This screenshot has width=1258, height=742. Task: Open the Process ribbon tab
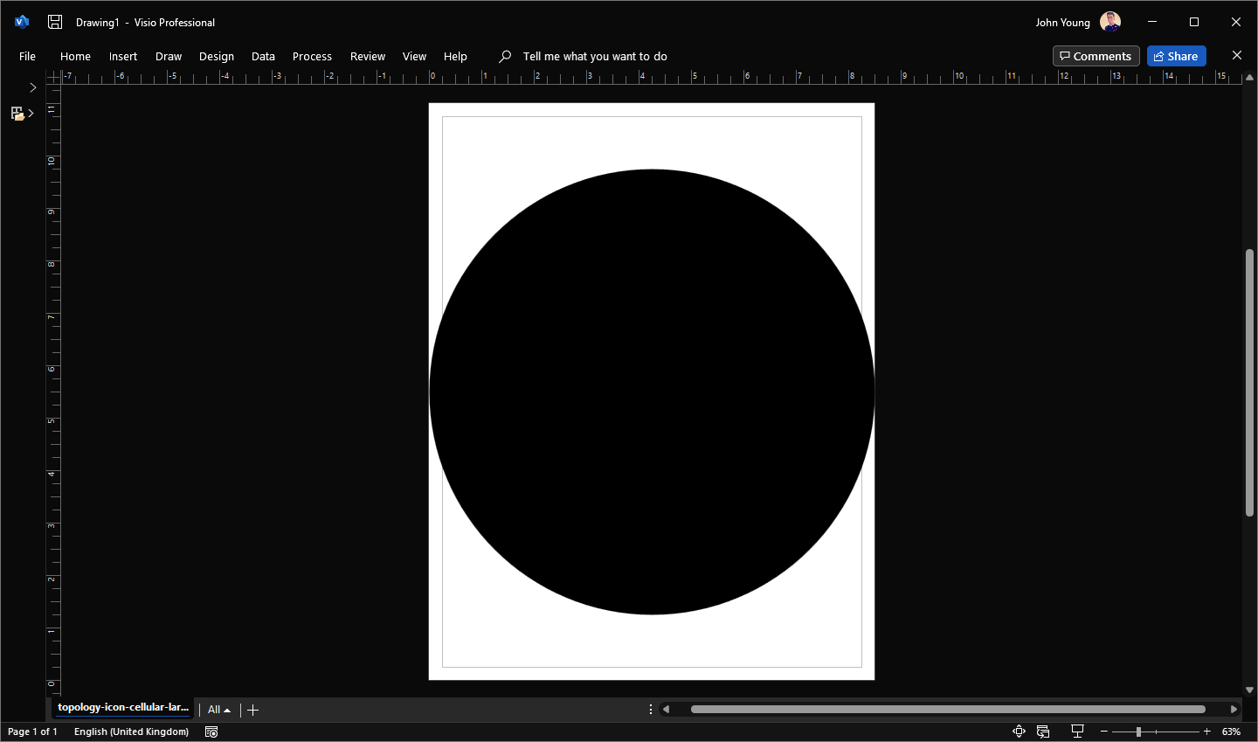[312, 56]
